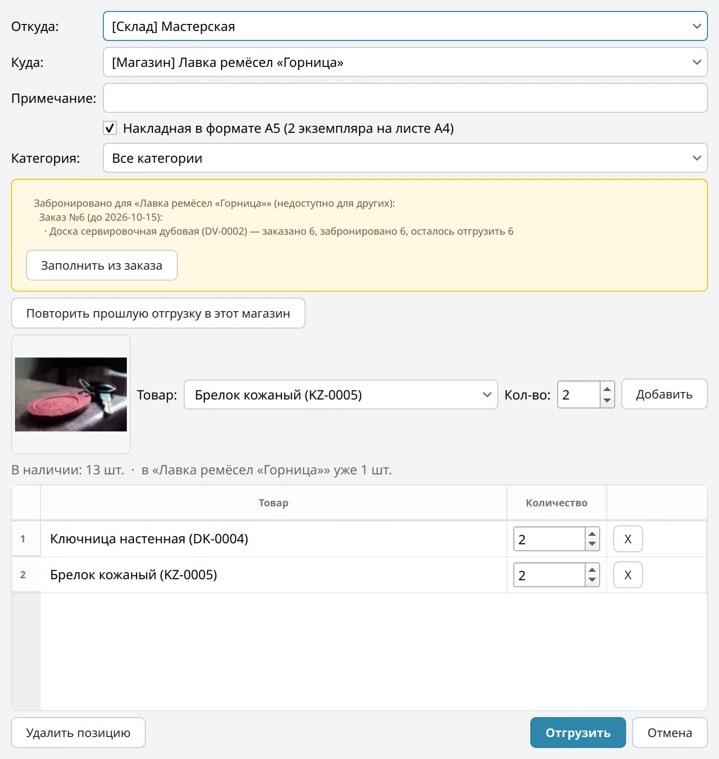Focus quantity field for Ключница настенная

point(549,539)
